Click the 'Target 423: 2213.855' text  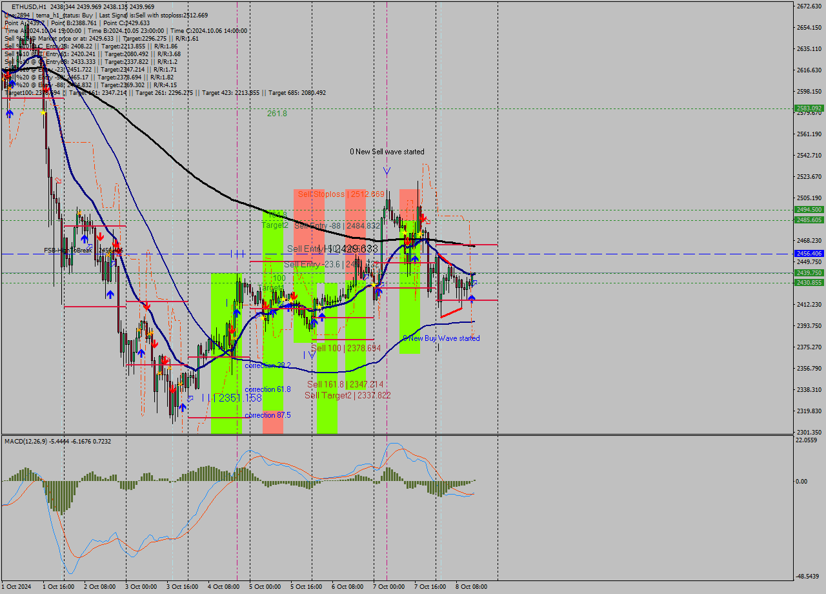[230, 93]
